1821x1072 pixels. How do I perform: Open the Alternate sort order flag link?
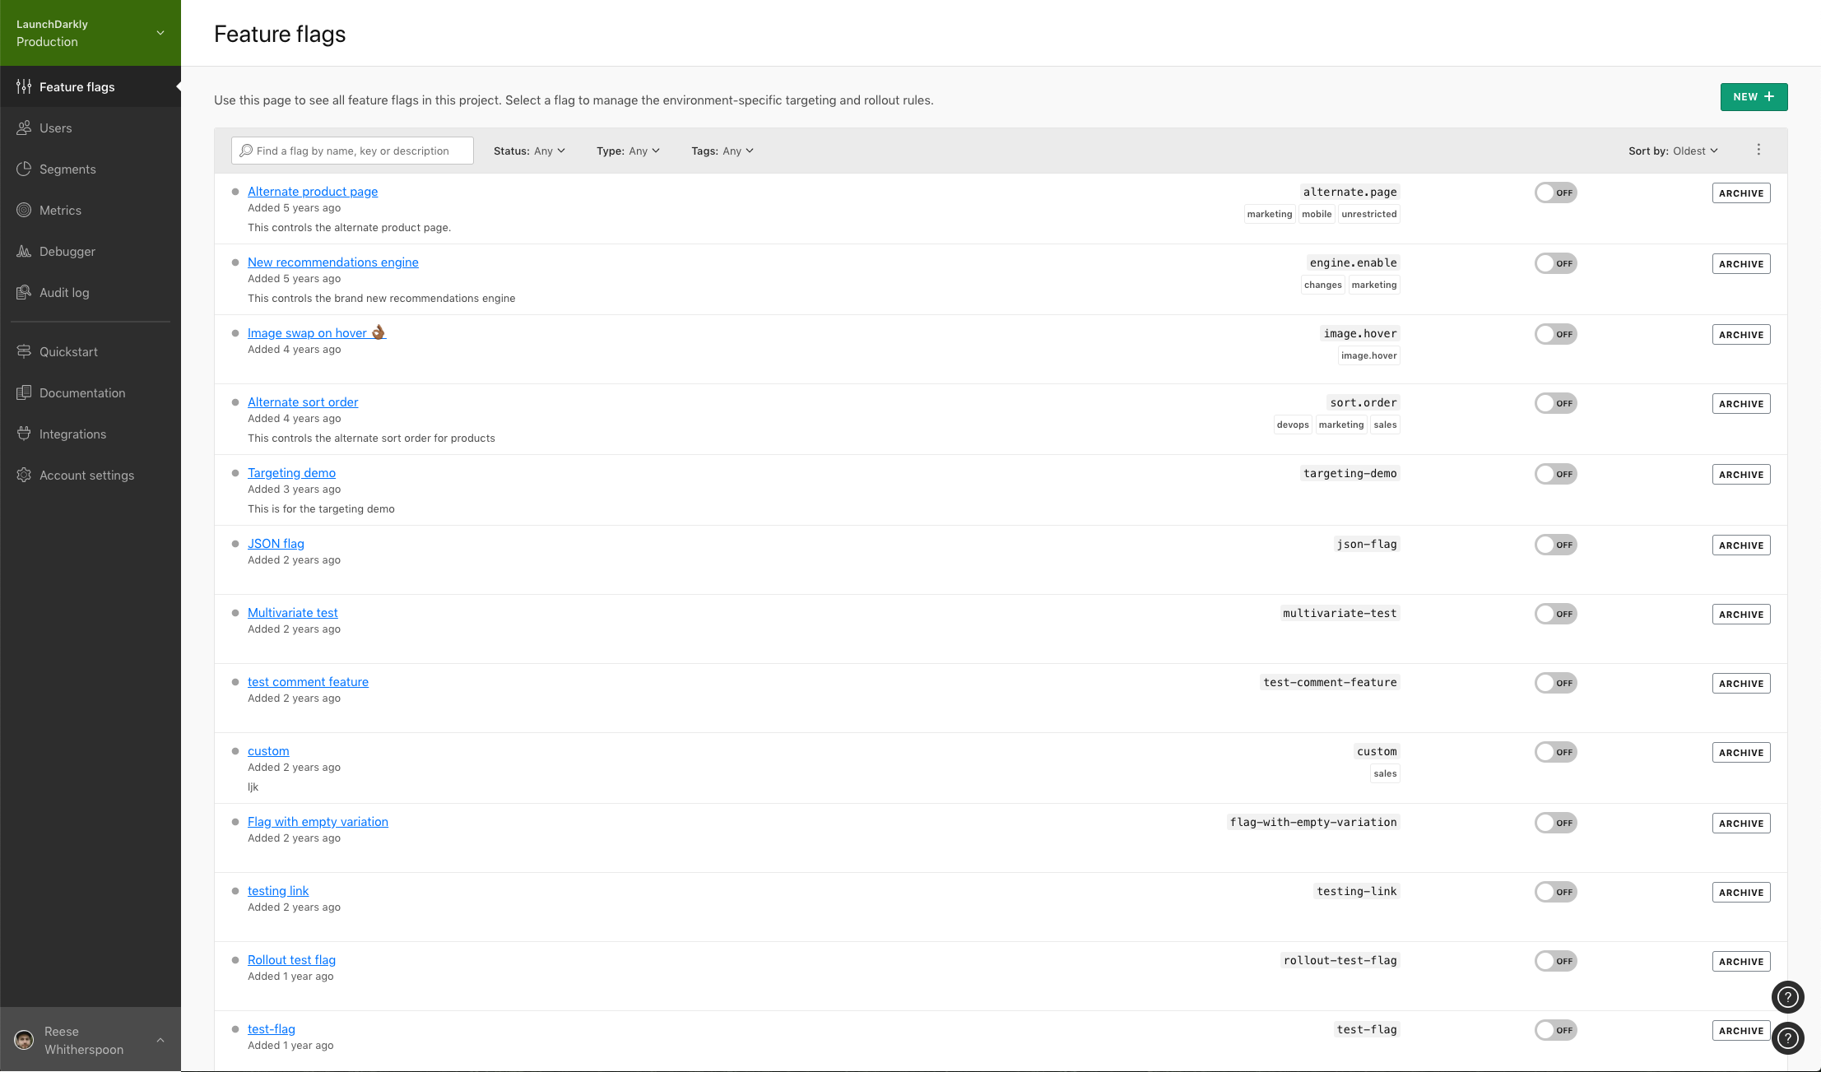[x=303, y=402]
